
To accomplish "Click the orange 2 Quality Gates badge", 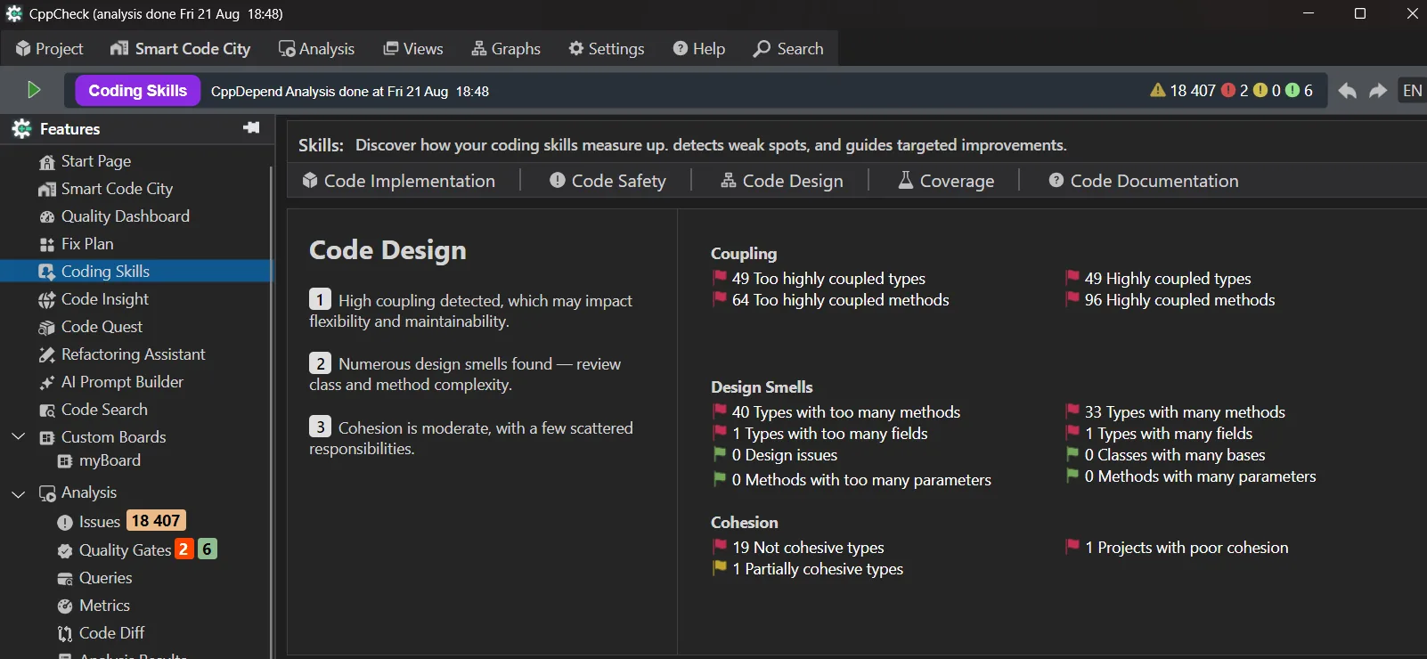I will pyautogui.click(x=183, y=549).
